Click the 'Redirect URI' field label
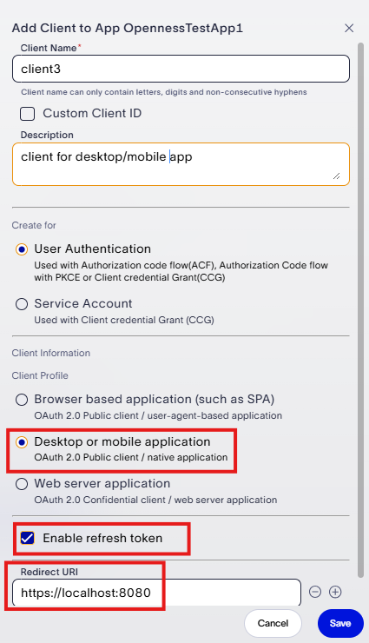369x643 pixels. coord(49,572)
